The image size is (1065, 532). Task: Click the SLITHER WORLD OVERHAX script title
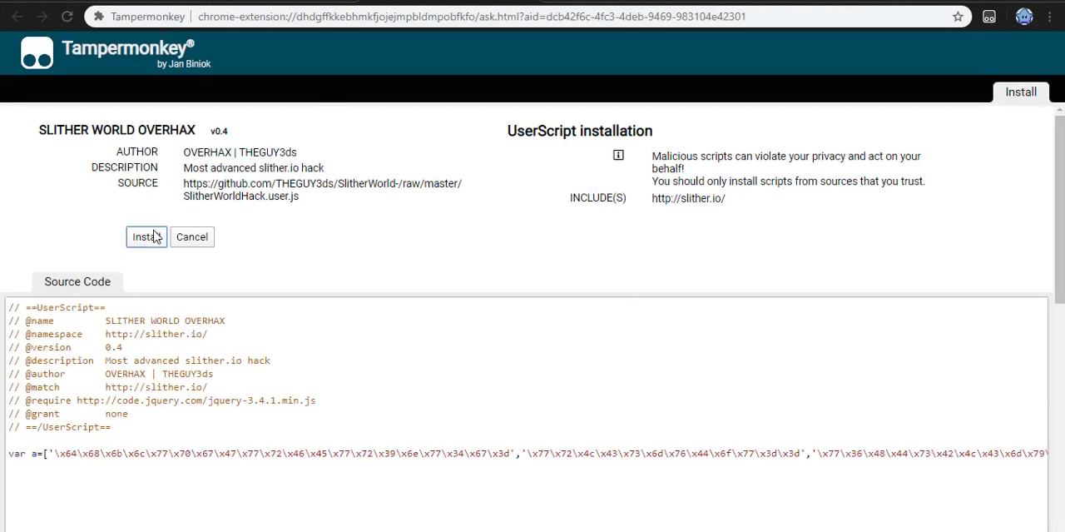click(x=117, y=130)
